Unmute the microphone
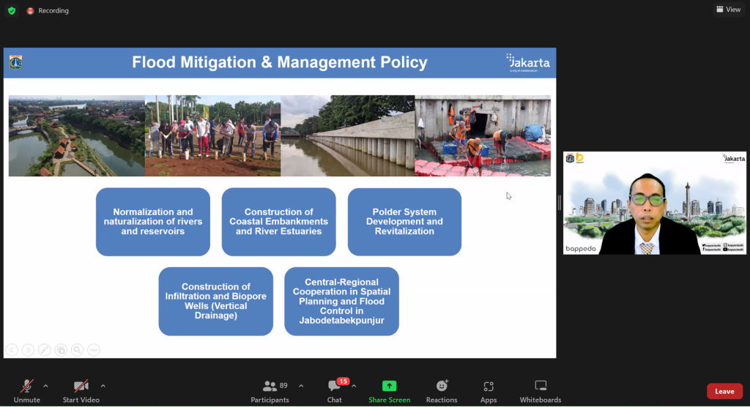Screen dimensions: 750x407 tap(27, 390)
